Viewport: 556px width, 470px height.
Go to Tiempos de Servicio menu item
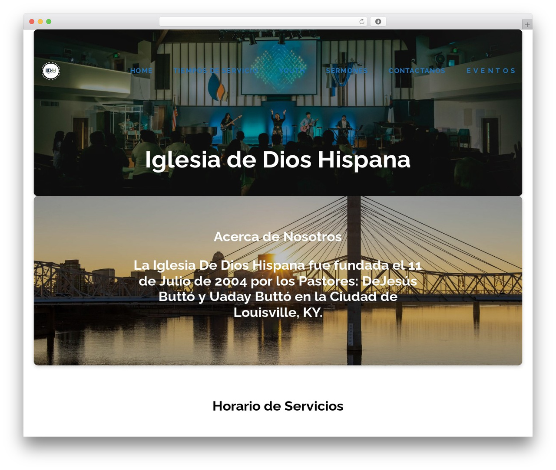coord(216,71)
